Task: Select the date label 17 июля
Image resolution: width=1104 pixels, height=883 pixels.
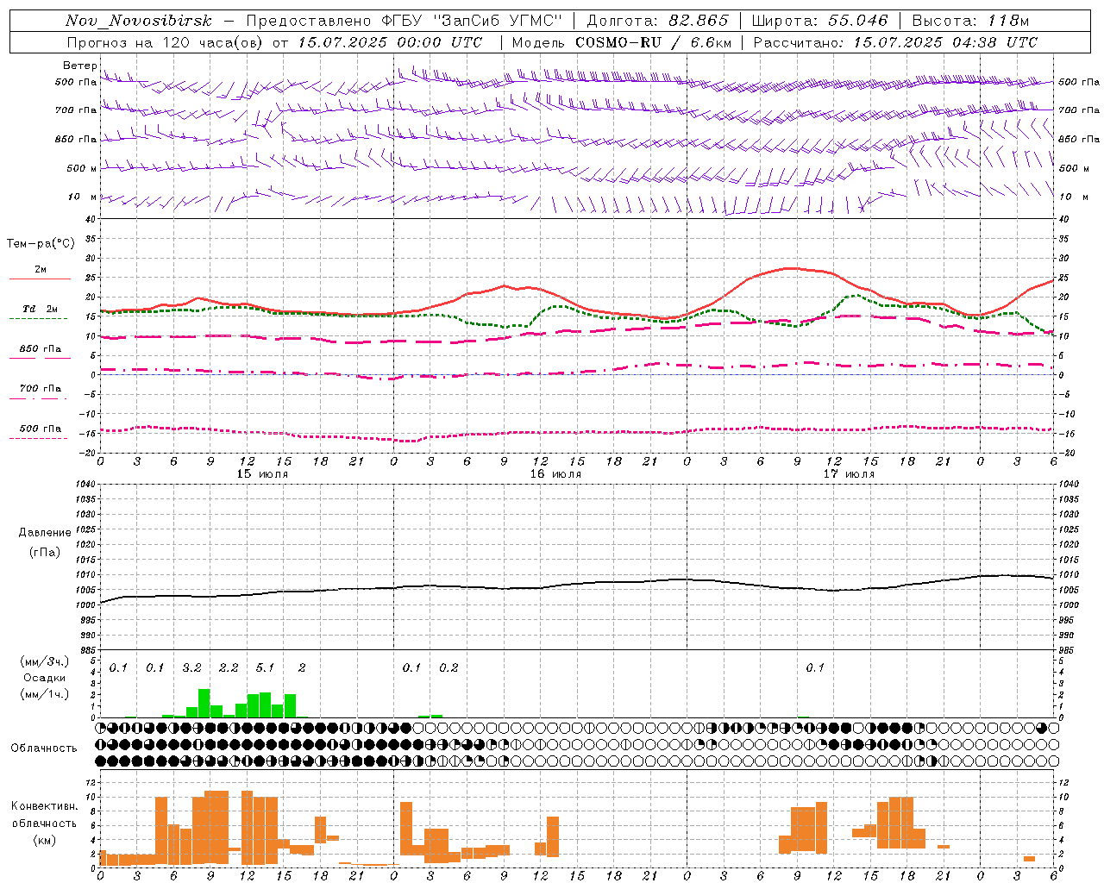Action: pos(849,473)
